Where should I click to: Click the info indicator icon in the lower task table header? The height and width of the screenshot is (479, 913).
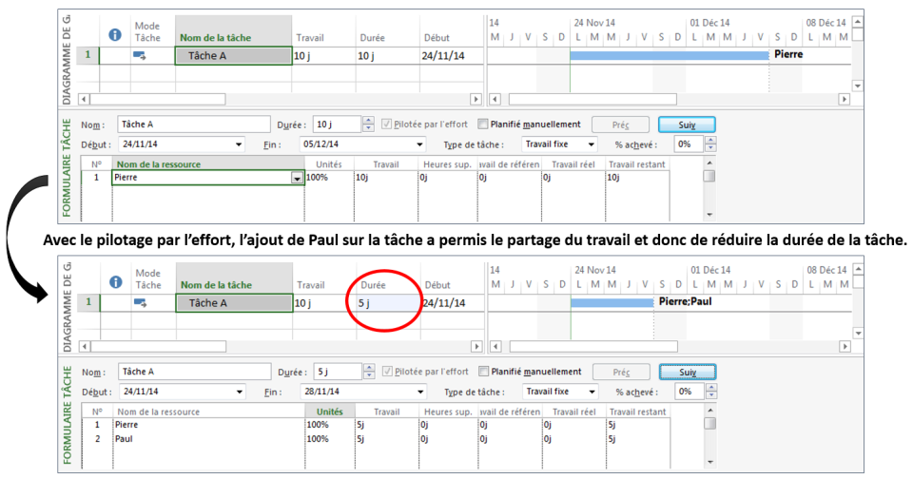(x=115, y=281)
